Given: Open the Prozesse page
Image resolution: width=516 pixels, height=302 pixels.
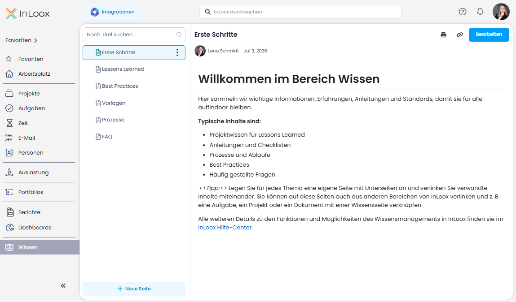Looking at the screenshot, I should tap(134, 120).
